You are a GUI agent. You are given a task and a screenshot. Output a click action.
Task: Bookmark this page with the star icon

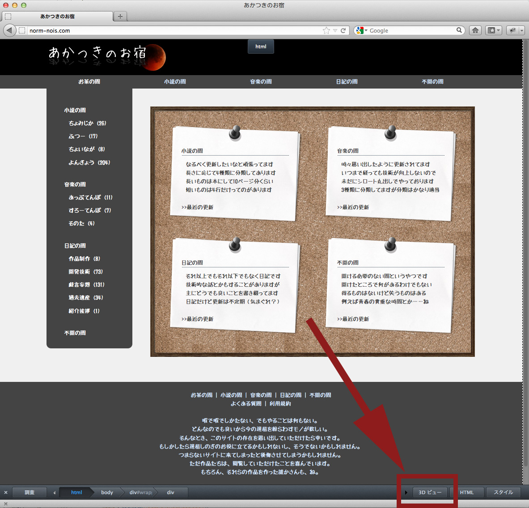(326, 30)
